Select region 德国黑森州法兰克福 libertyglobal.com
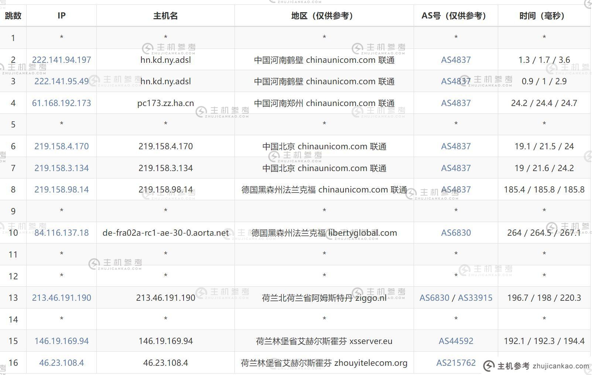This screenshot has height=375, width=592. [324, 233]
